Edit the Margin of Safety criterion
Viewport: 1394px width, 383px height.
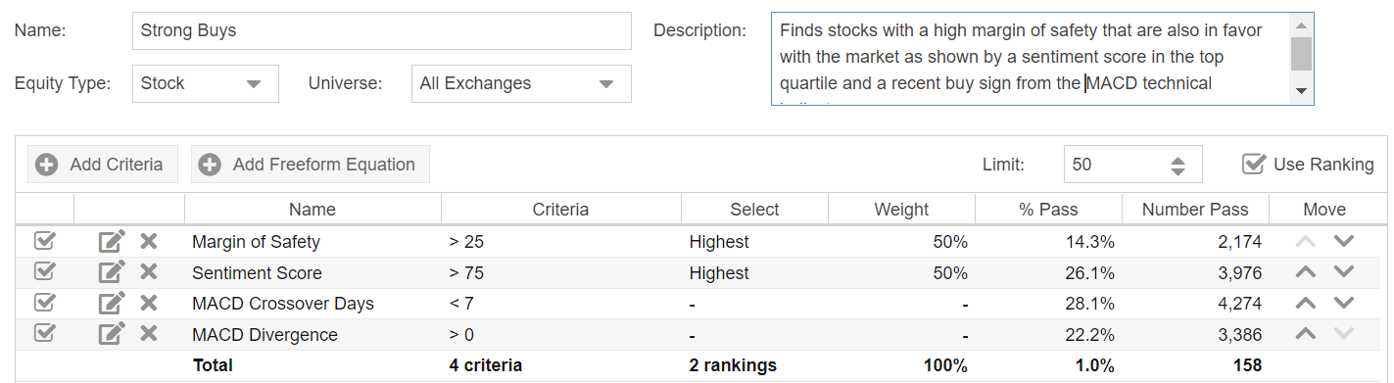112,242
